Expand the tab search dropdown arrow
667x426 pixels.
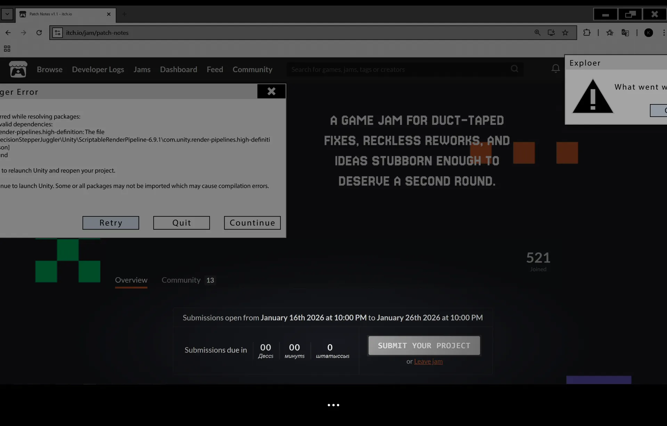point(7,14)
